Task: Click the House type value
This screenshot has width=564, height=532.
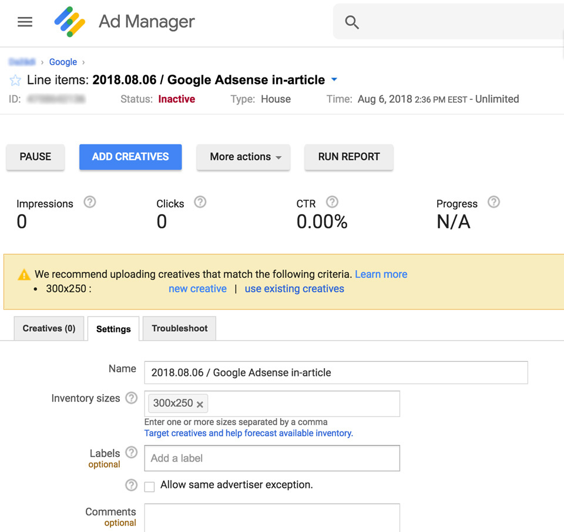Action: (x=276, y=99)
